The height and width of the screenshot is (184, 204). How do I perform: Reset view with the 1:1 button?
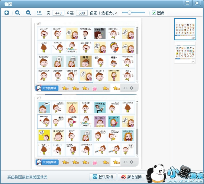(x=39, y=13)
